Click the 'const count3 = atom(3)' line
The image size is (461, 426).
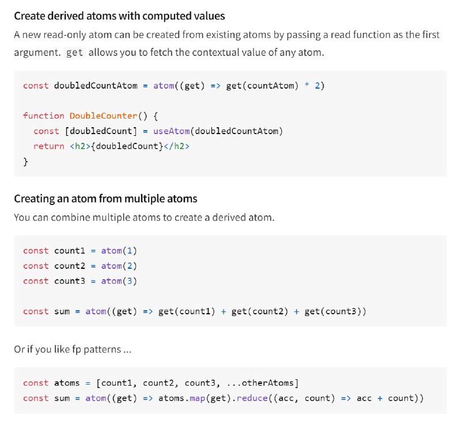click(80, 282)
